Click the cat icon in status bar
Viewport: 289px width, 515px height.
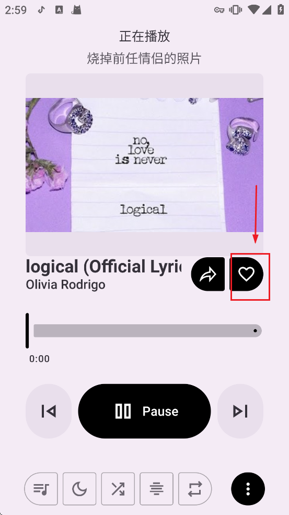tap(76, 10)
